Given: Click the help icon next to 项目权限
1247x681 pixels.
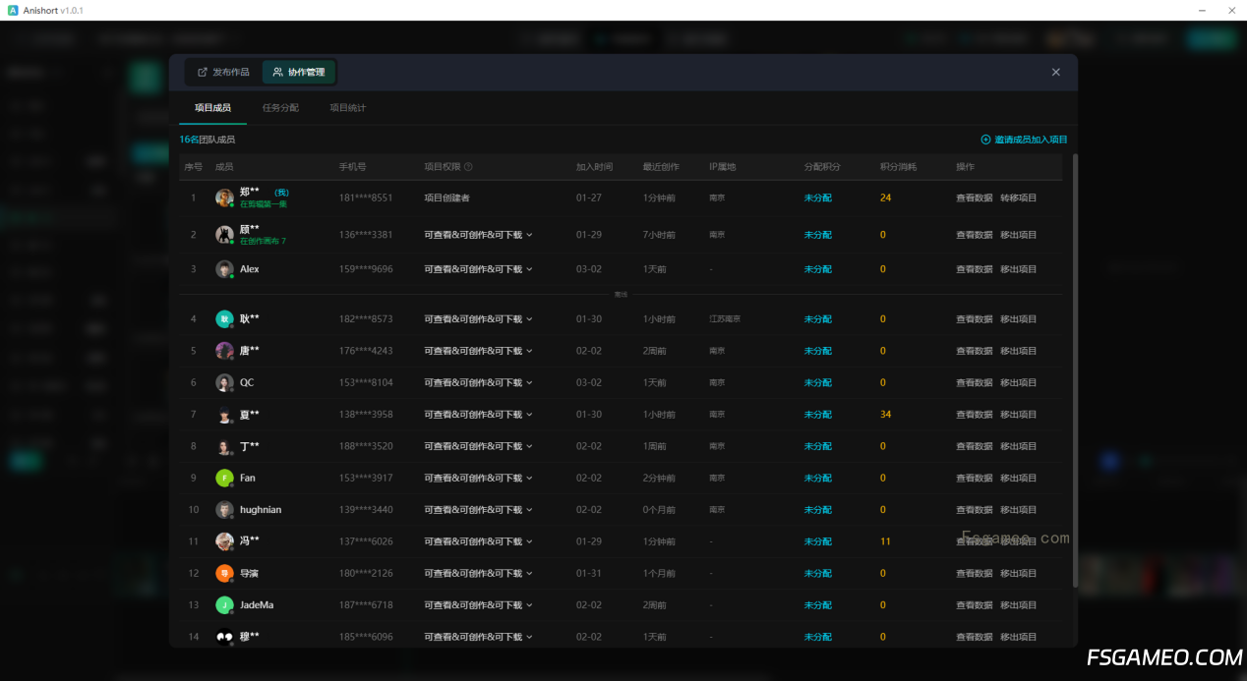Looking at the screenshot, I should pyautogui.click(x=468, y=167).
